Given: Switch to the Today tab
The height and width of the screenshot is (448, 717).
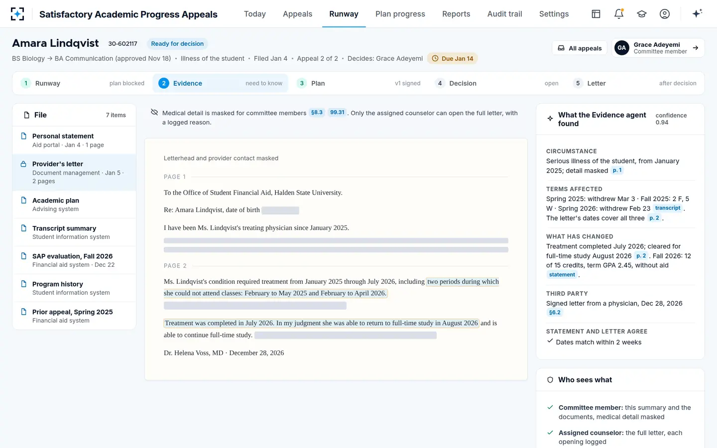Looking at the screenshot, I should tap(255, 14).
